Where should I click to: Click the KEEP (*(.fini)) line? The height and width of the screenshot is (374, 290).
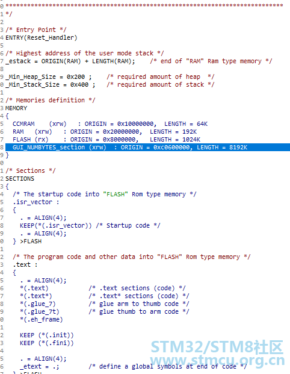tap(47, 343)
